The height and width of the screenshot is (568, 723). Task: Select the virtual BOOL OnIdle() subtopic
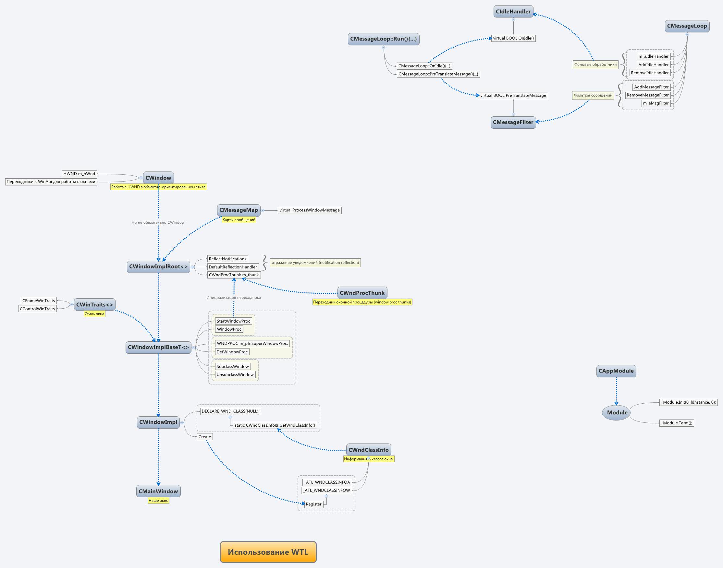pos(513,38)
